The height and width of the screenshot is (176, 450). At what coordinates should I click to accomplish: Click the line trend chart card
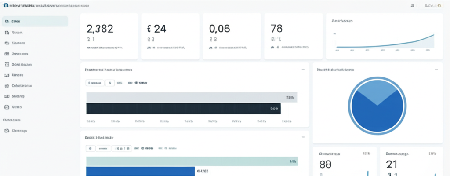pyautogui.click(x=384, y=36)
